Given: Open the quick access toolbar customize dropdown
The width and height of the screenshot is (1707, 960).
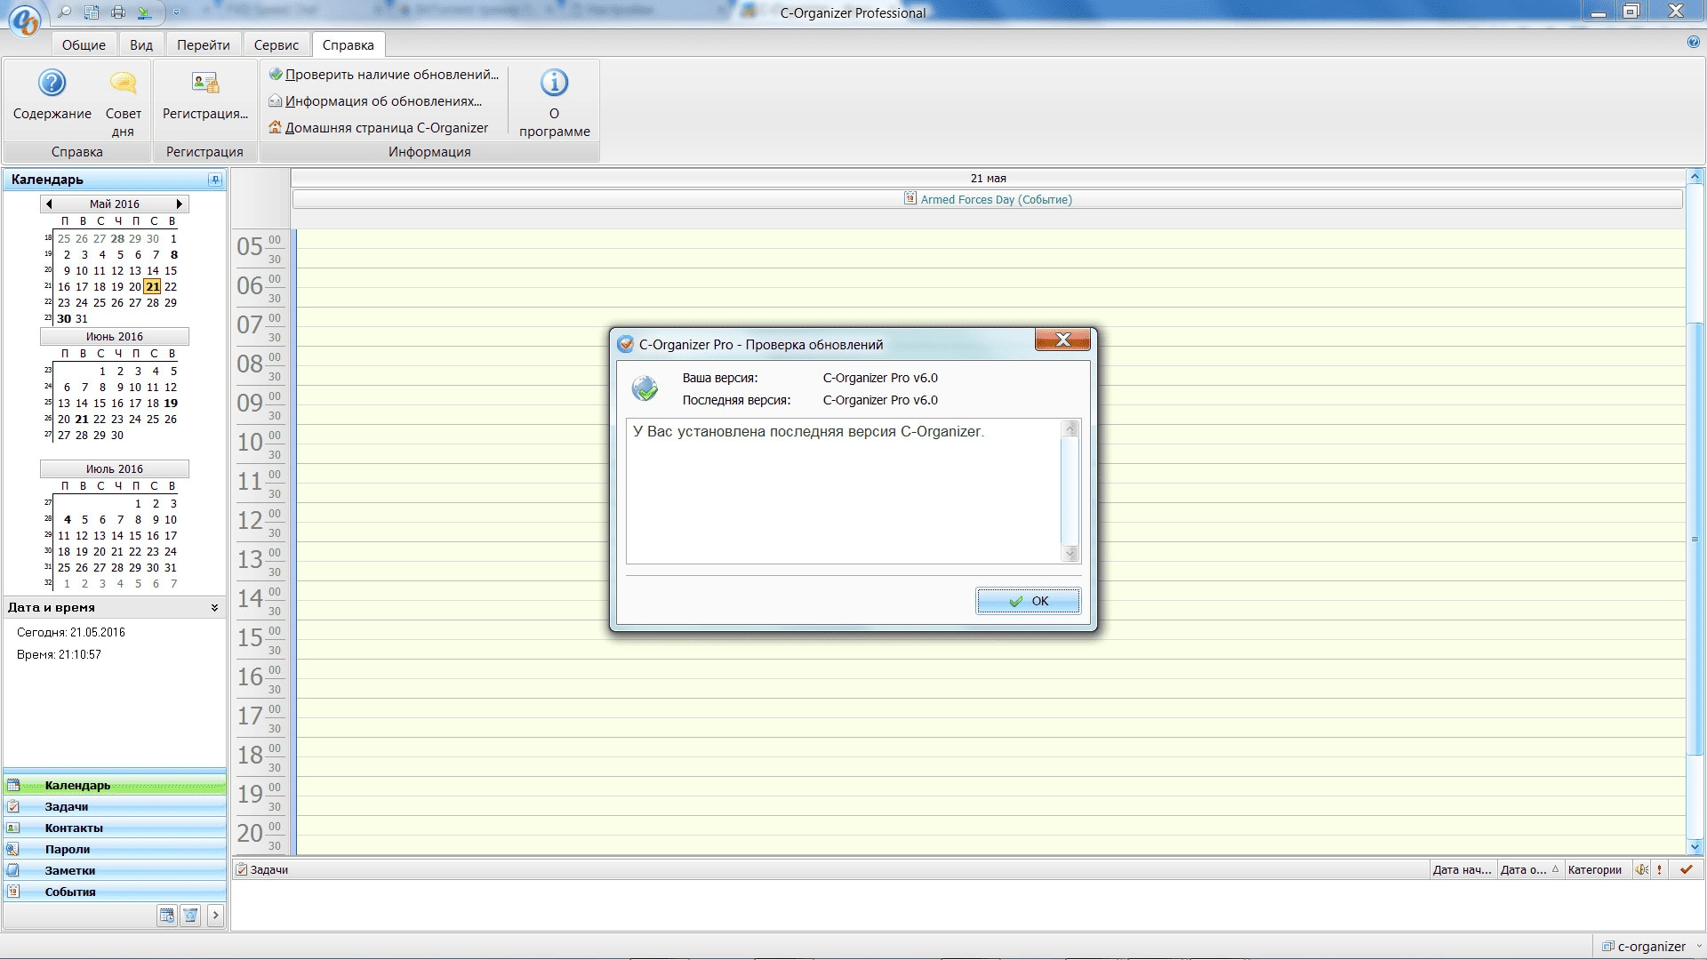Looking at the screenshot, I should point(176,12).
